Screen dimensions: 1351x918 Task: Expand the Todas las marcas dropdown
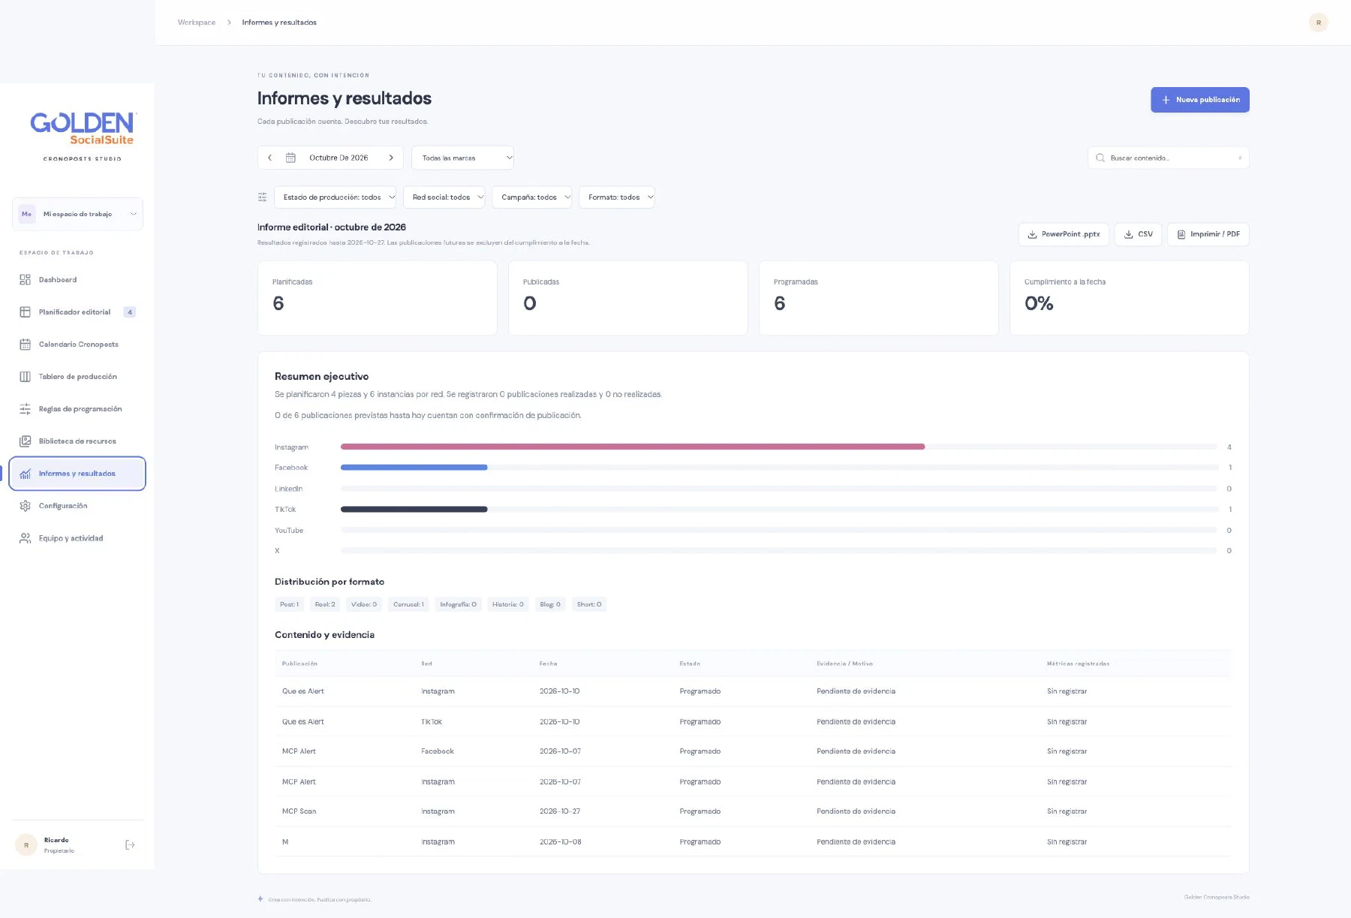tap(462, 158)
